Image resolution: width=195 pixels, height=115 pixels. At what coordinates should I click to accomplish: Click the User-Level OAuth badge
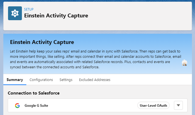point(153,105)
